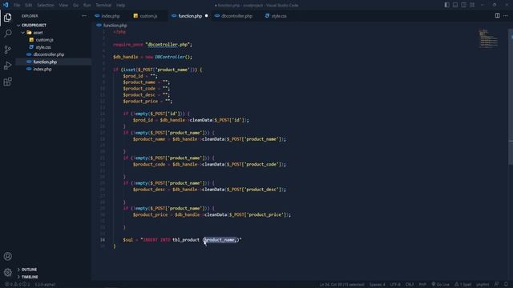Open the Search view in activity bar

coord(7,34)
